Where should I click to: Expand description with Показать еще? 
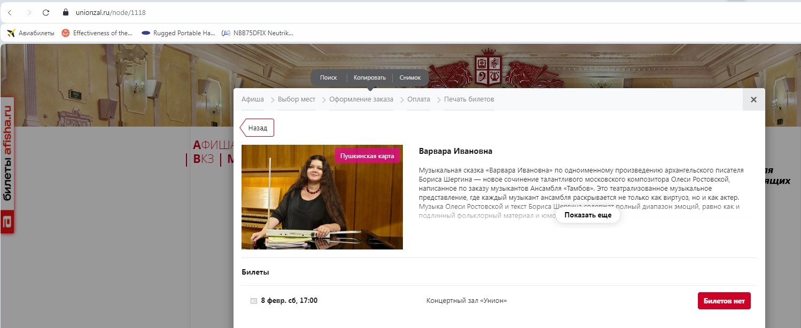pos(588,215)
